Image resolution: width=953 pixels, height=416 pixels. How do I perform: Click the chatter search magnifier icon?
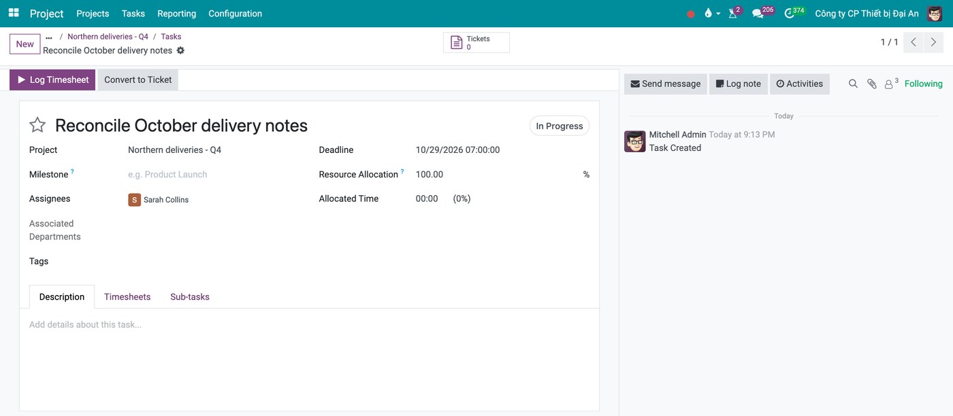point(853,84)
